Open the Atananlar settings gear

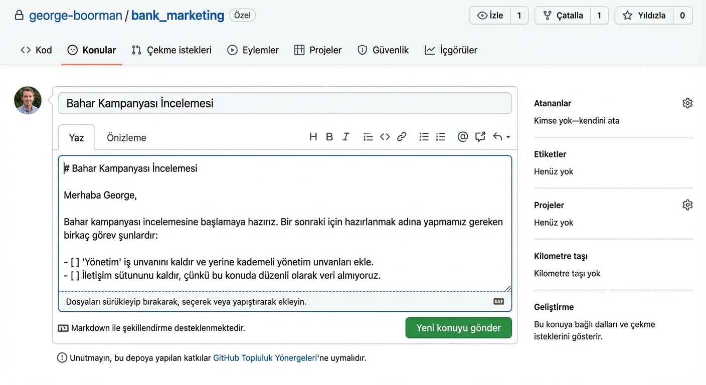(x=687, y=103)
